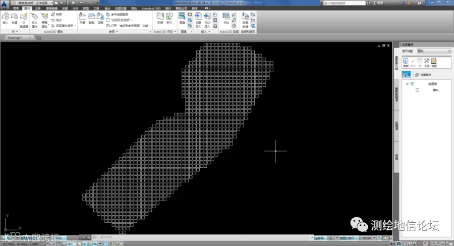This screenshot has height=246, width=454.
Task: Expand the Import (输入) panel dropdown
Action: click(206, 31)
